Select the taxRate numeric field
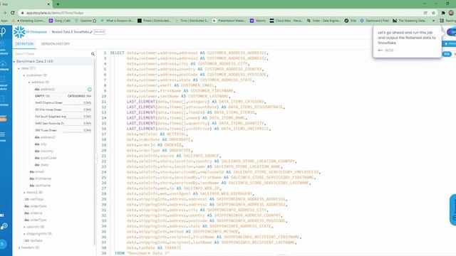The image size is (456, 256). coord(33,240)
